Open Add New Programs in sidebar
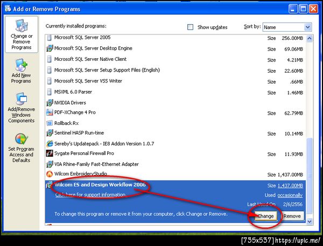This screenshot has height=246, width=323. (x=21, y=71)
